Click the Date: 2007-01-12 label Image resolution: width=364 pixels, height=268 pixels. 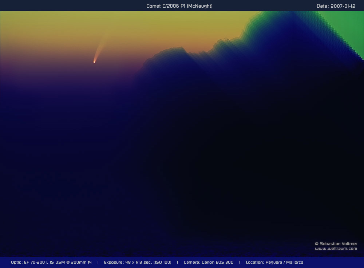(x=336, y=6)
